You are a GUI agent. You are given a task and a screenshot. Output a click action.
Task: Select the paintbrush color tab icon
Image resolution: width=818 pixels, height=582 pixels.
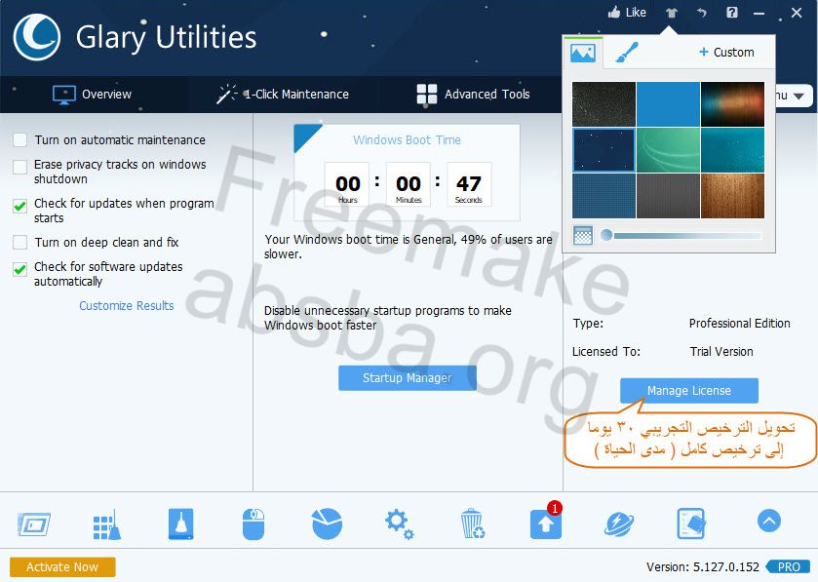(x=626, y=53)
